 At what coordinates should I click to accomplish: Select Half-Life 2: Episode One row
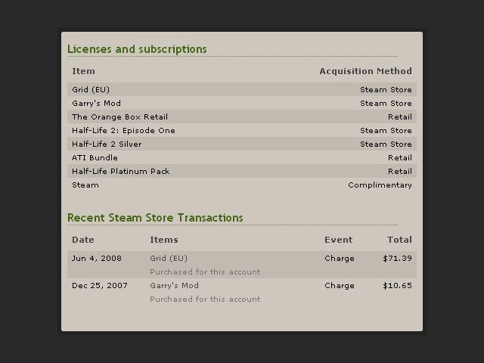point(242,130)
